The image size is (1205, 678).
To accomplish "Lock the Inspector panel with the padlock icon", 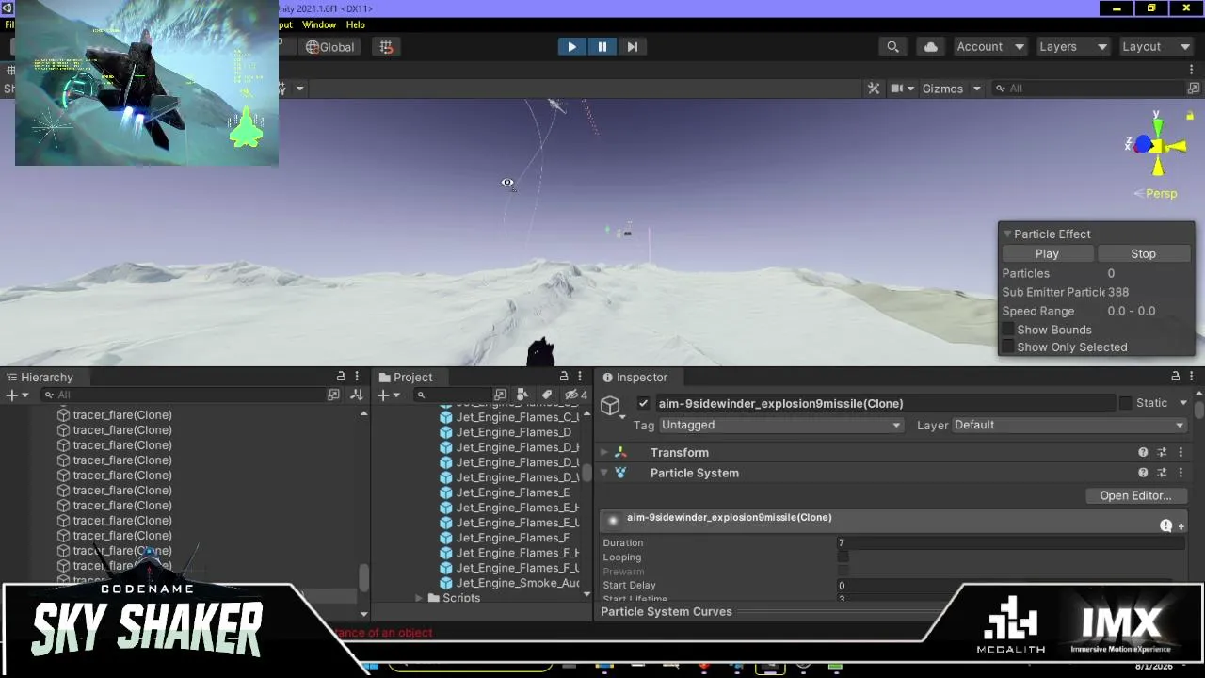I will click(x=1175, y=377).
